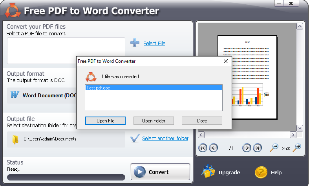Close the main converter window
The image size is (309, 186).
coord(291,4)
